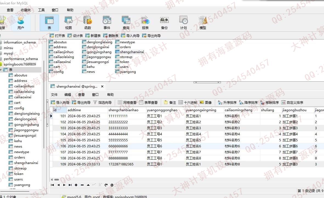Select springbootc768f809 database in tree
This screenshot has width=324, height=198.
point(20,64)
